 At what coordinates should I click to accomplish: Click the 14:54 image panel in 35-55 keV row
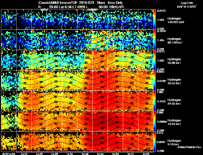pos(100,80)
